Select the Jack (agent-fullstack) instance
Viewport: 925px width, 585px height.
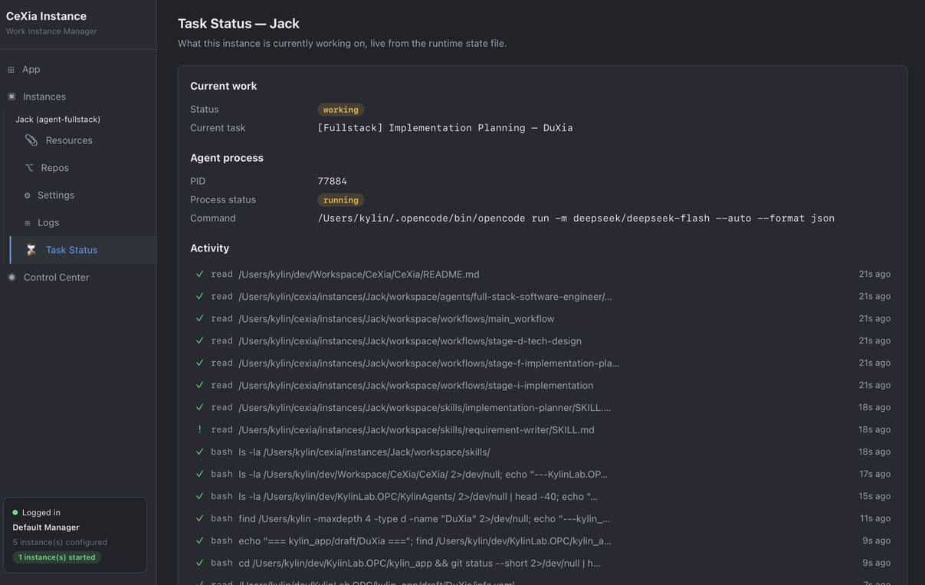point(58,120)
